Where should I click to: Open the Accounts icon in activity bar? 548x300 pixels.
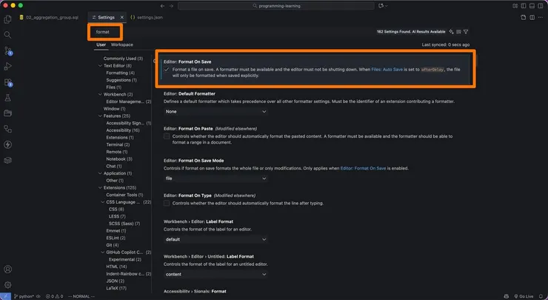coord(7,269)
